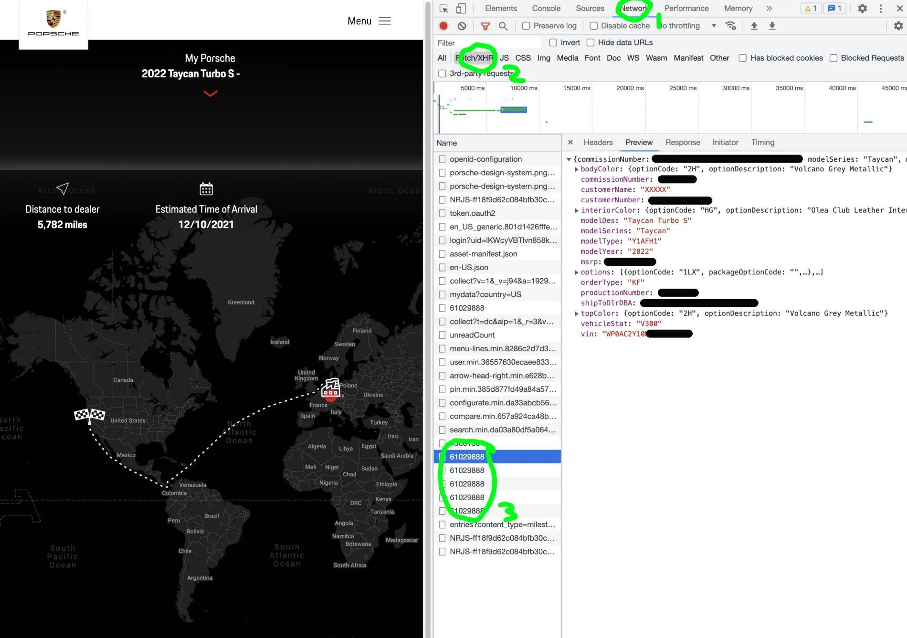Open the hamburger Menu icon
Image resolution: width=907 pixels, height=638 pixels.
pos(385,21)
